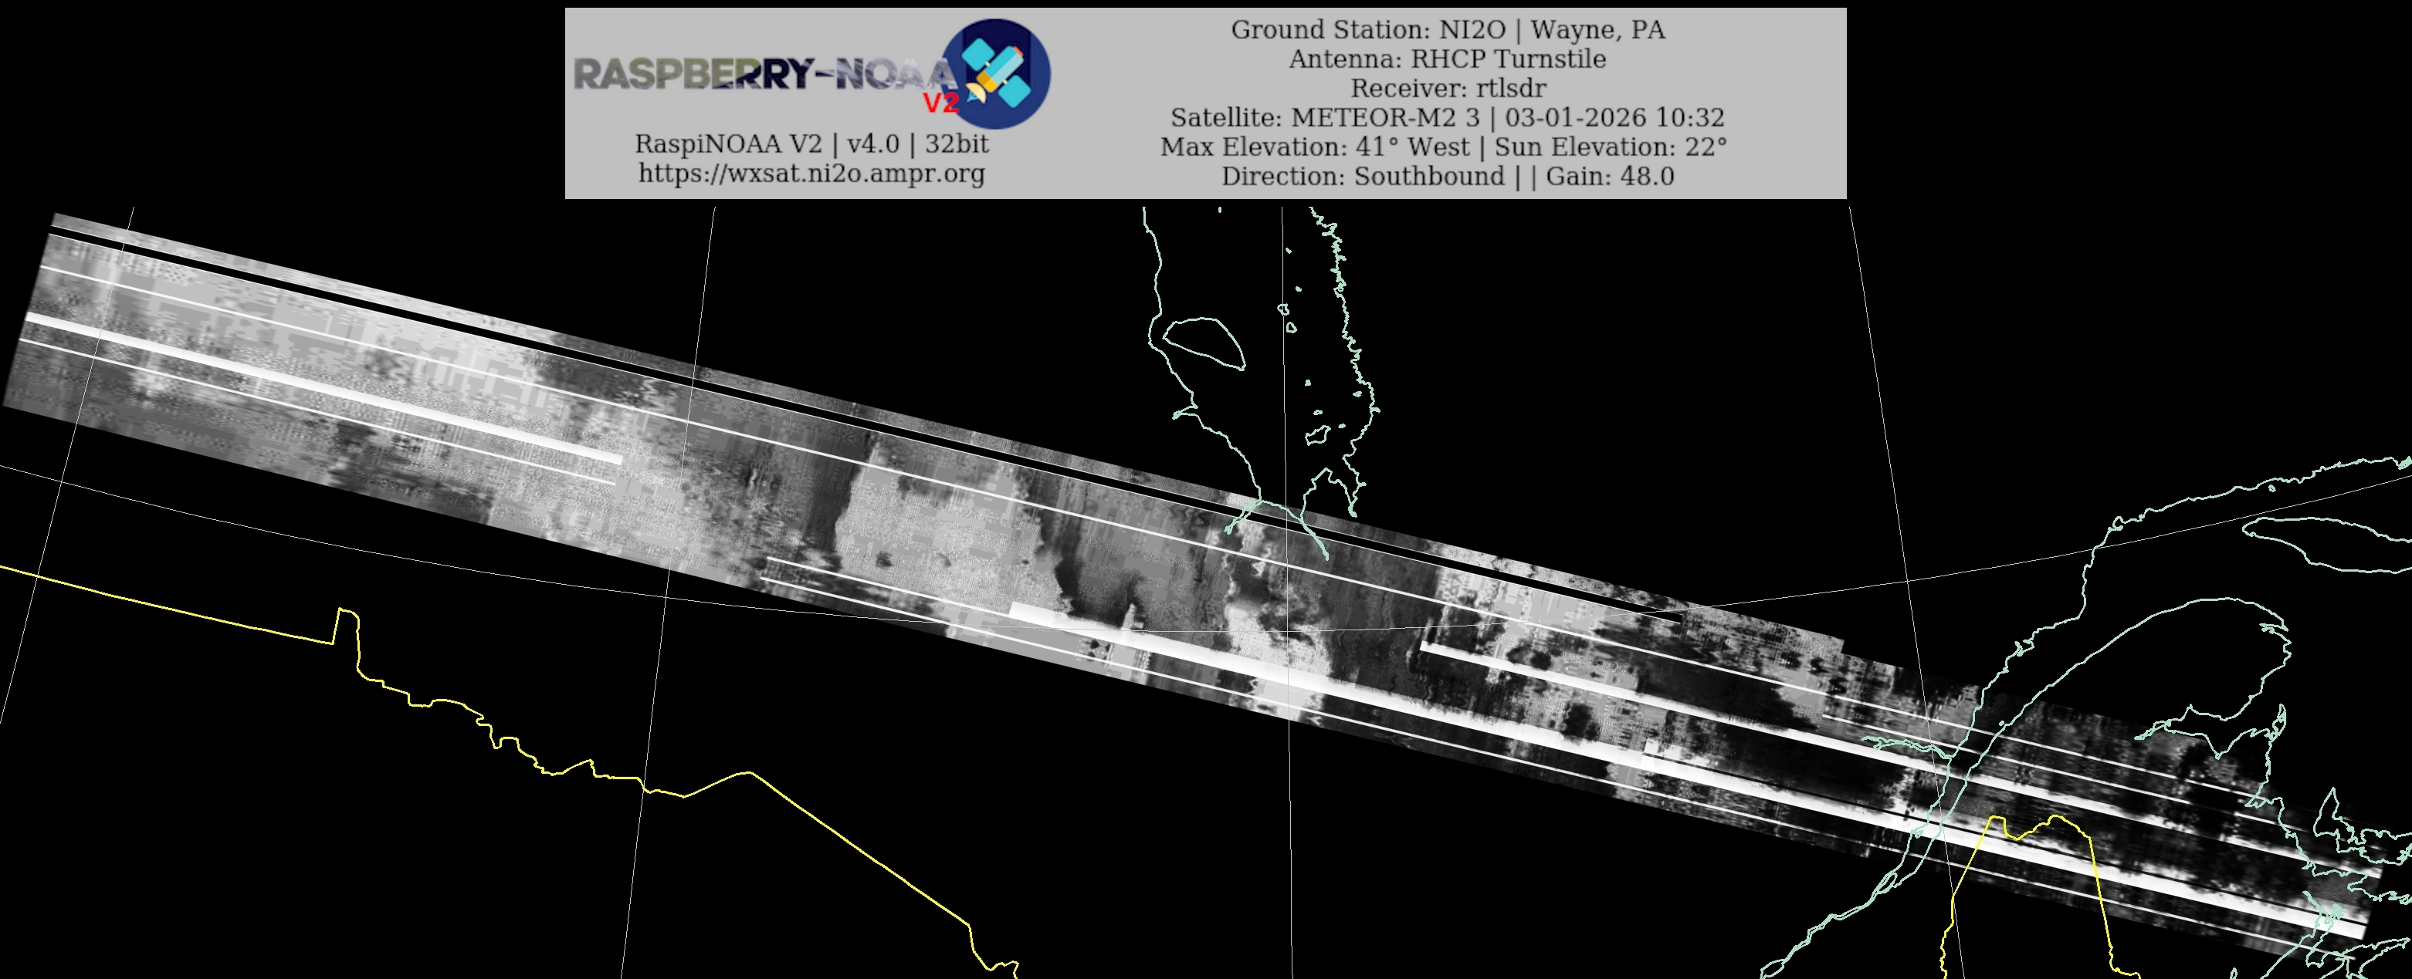
Task: Click the red V2 logo badge
Action: click(941, 103)
